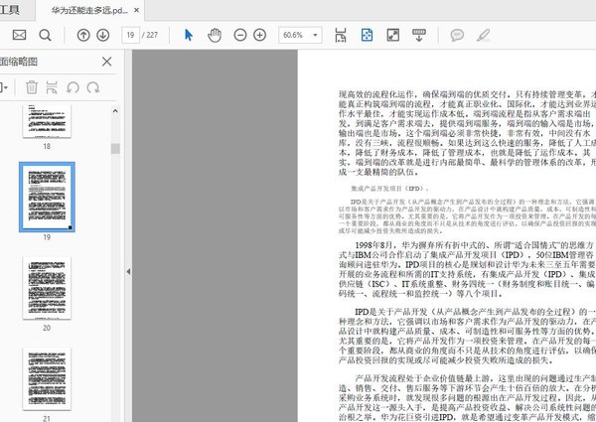Activate the hand pan tool
The height and width of the screenshot is (422, 596).
215,35
